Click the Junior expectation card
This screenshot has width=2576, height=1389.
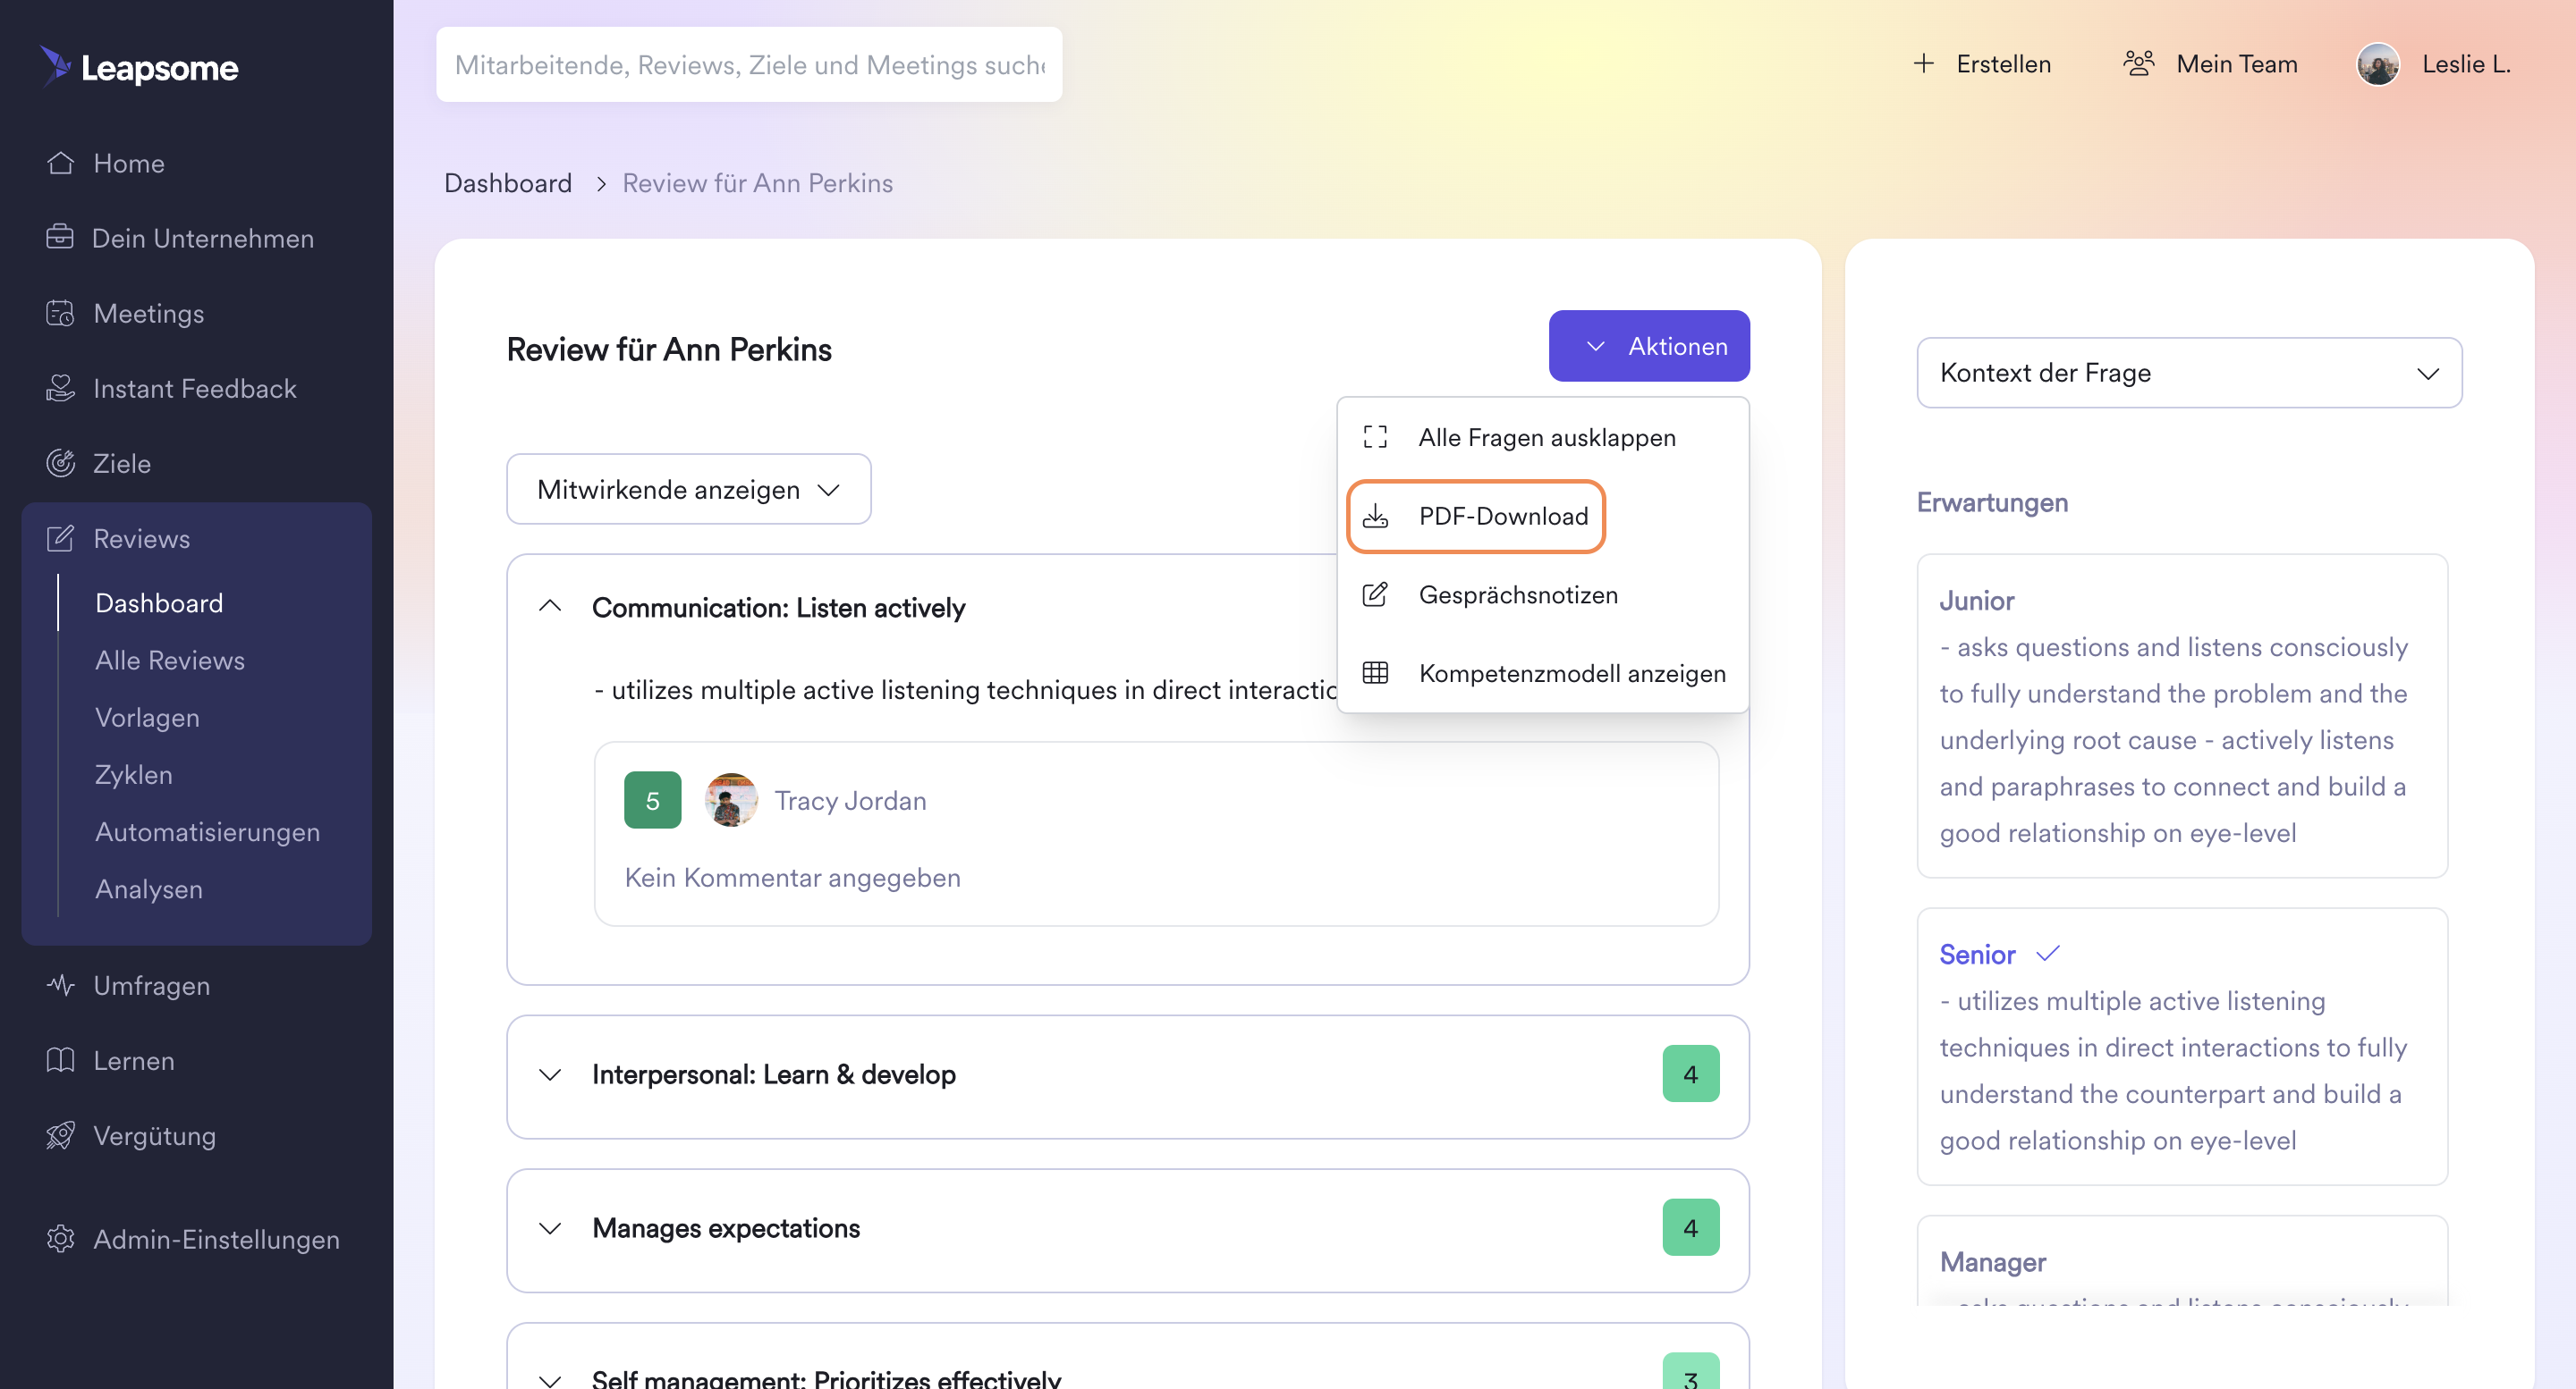pos(2182,715)
